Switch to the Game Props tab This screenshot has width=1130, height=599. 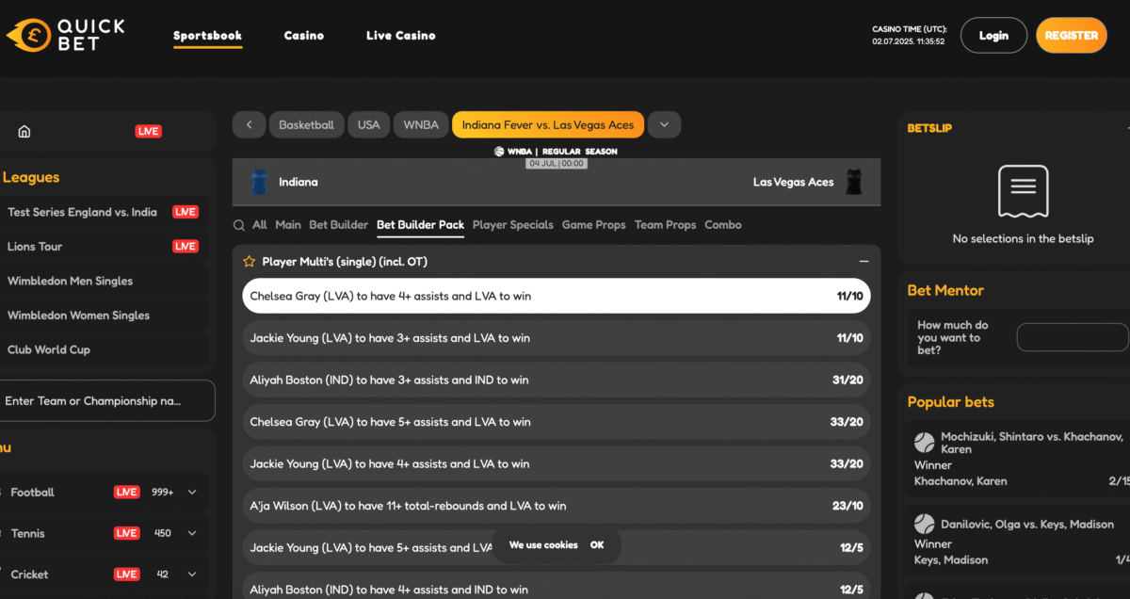pyautogui.click(x=594, y=225)
